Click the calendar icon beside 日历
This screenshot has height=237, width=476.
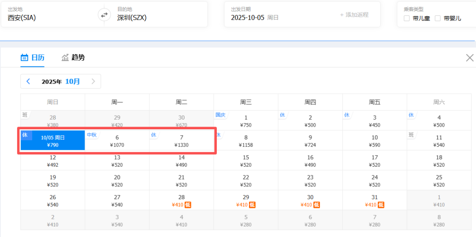click(x=25, y=57)
